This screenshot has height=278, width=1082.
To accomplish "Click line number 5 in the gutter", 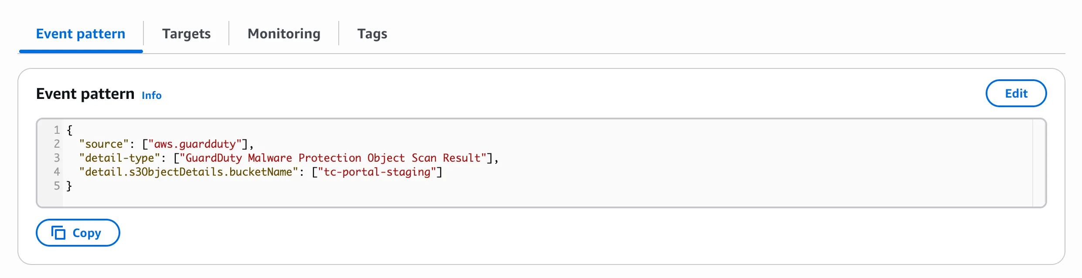I will 57,186.
